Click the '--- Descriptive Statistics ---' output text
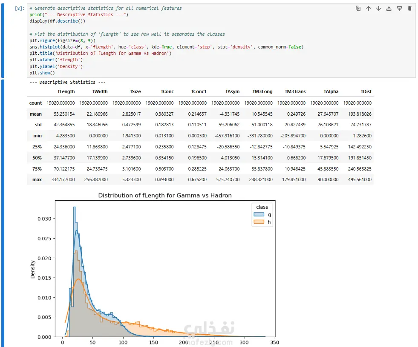Screen dimensions: 418x347 [x=67, y=82]
